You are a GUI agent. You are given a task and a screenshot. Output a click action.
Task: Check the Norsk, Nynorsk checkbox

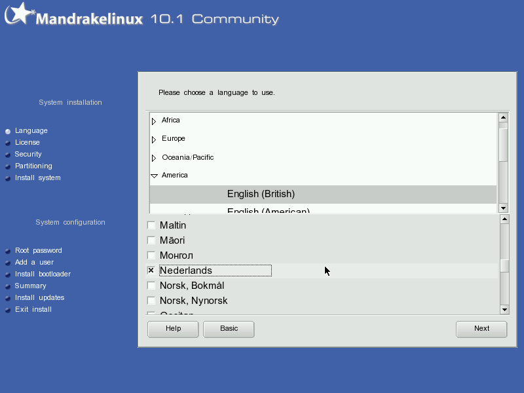(x=151, y=301)
